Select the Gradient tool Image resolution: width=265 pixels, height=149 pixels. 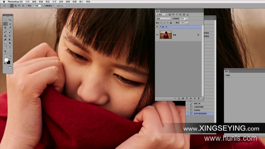click(10, 39)
